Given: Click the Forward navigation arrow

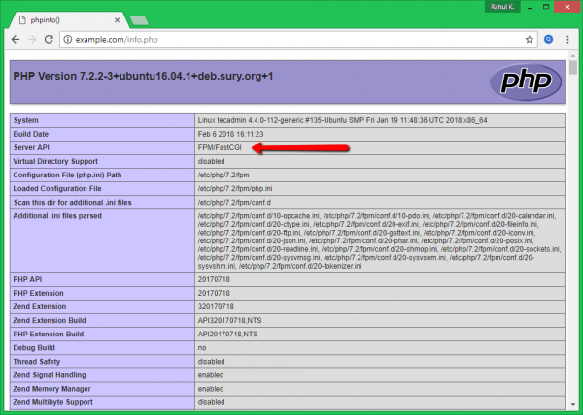Looking at the screenshot, I should (32, 40).
